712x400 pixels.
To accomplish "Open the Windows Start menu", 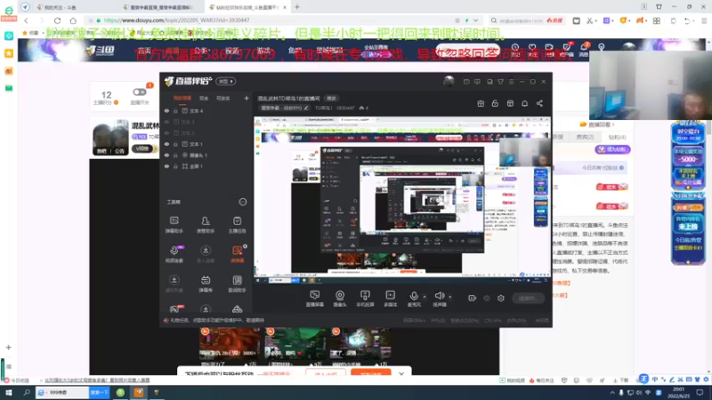I will click(x=9, y=392).
